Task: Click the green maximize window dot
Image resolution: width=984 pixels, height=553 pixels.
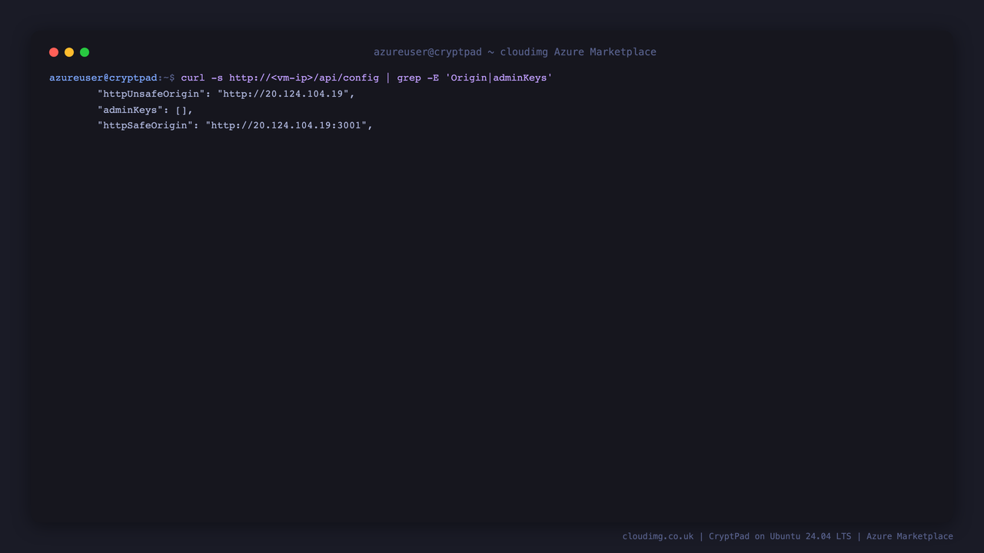Action: pyautogui.click(x=85, y=52)
